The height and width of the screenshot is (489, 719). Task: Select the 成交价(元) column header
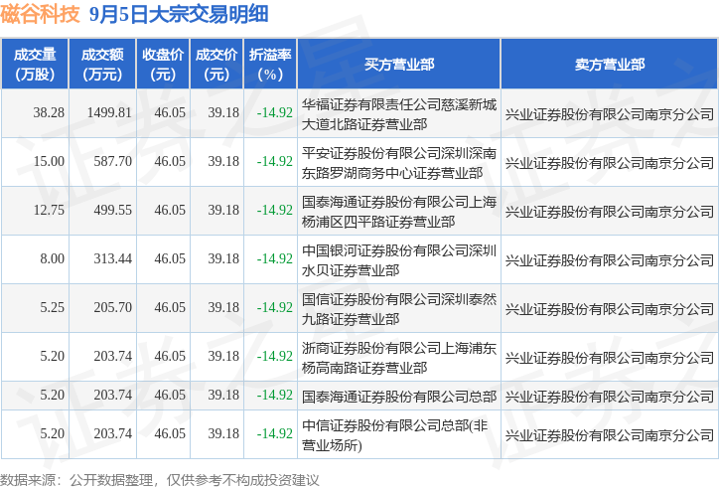coord(216,65)
